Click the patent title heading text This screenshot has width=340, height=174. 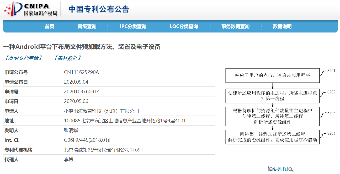[x=82, y=47]
